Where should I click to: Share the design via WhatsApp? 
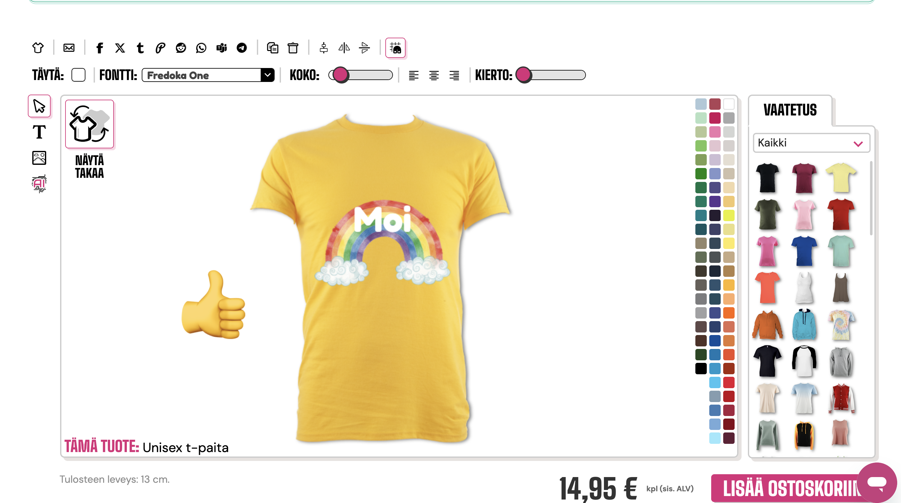pos(201,47)
